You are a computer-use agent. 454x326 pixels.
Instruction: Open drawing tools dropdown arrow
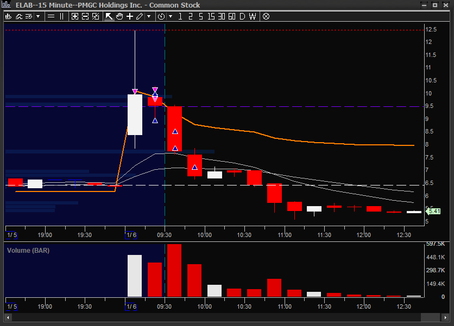click(149, 16)
